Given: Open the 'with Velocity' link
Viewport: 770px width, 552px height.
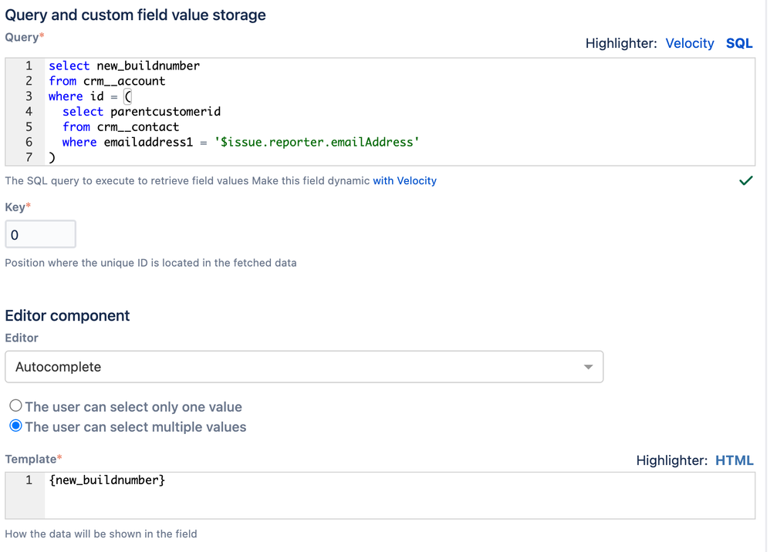Looking at the screenshot, I should [404, 180].
